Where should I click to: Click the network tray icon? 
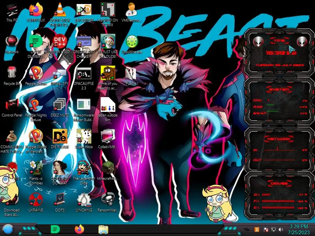pos(273,229)
